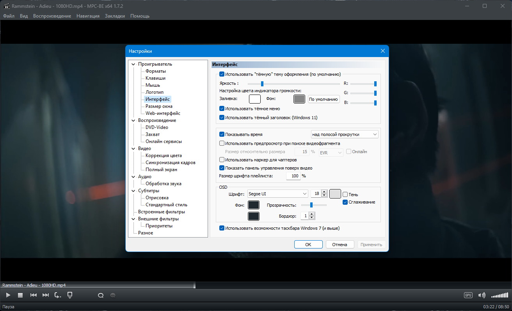Toggle the dark theme checkbox
Image resolution: width=512 pixels, height=311 pixels.
tap(222, 74)
